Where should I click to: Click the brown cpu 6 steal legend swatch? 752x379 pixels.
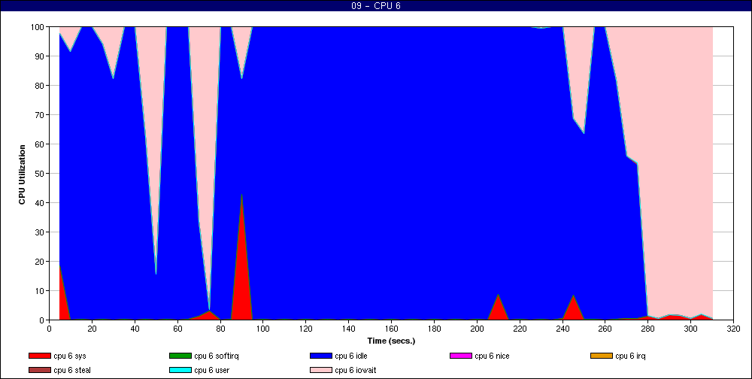point(39,371)
